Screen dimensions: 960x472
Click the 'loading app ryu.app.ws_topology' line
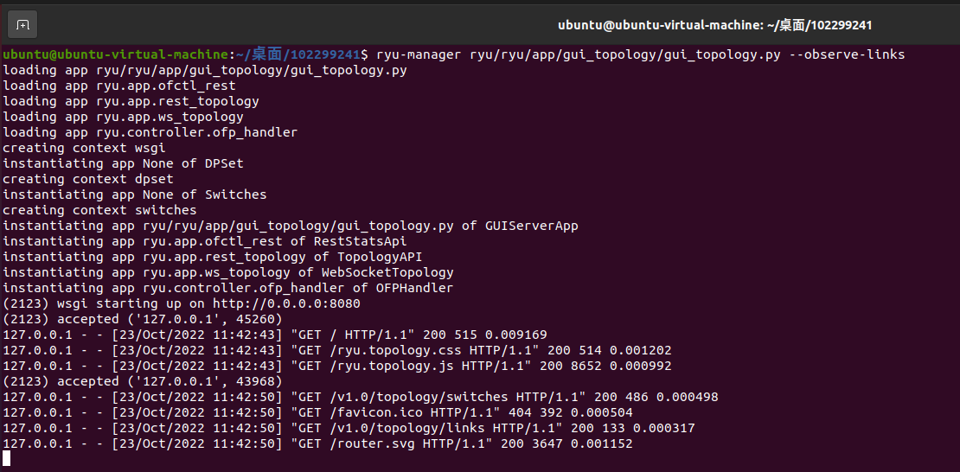[x=123, y=117]
